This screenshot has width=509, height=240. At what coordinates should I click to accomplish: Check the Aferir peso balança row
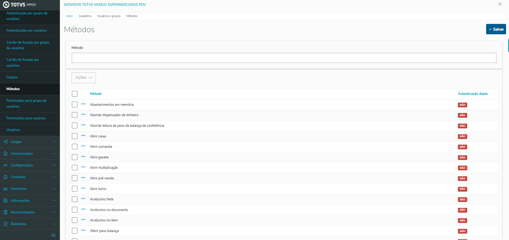[x=75, y=231]
